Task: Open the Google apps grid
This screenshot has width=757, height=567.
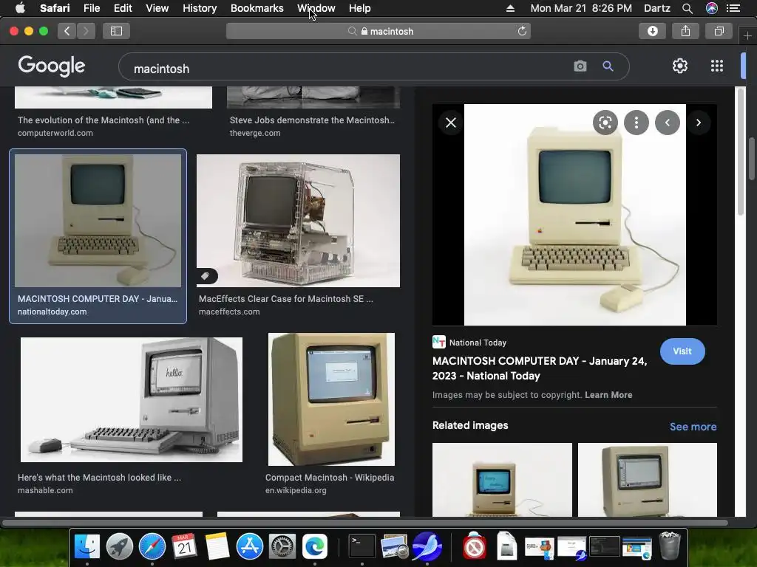Action: coord(717,66)
